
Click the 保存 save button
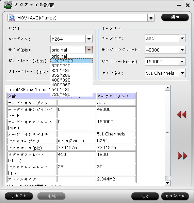pyautogui.click(x=175, y=17)
